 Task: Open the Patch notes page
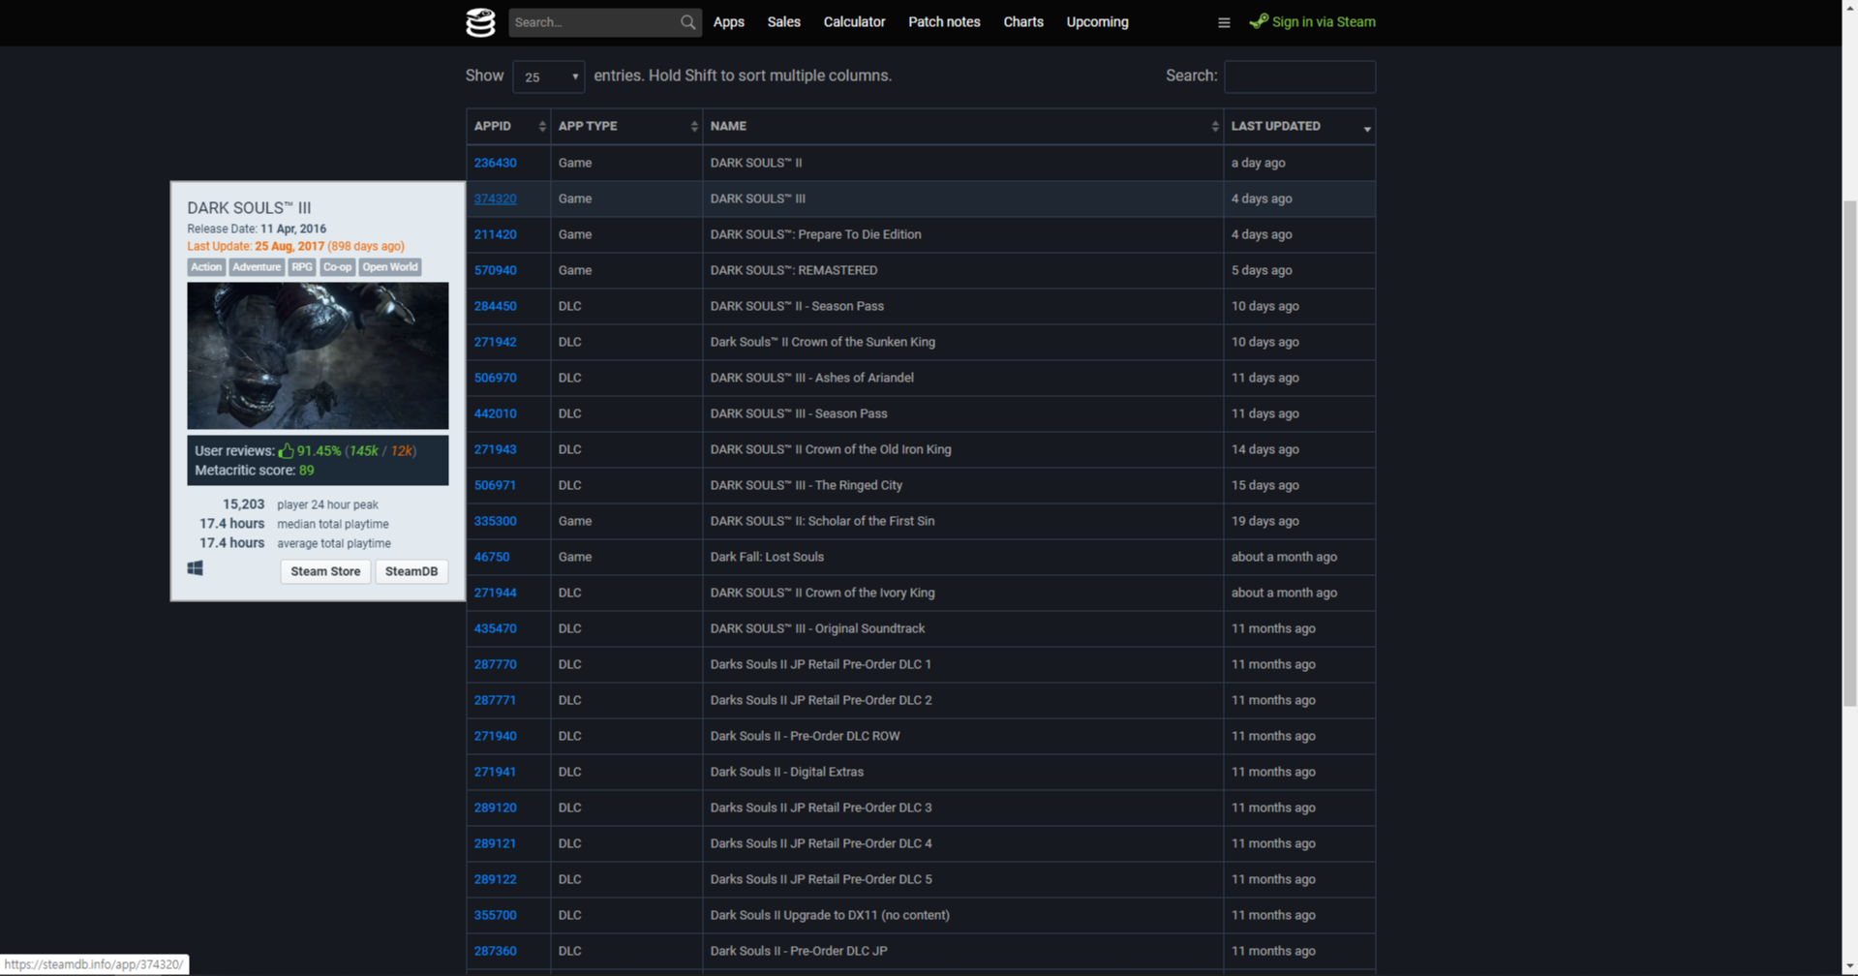[x=944, y=22]
